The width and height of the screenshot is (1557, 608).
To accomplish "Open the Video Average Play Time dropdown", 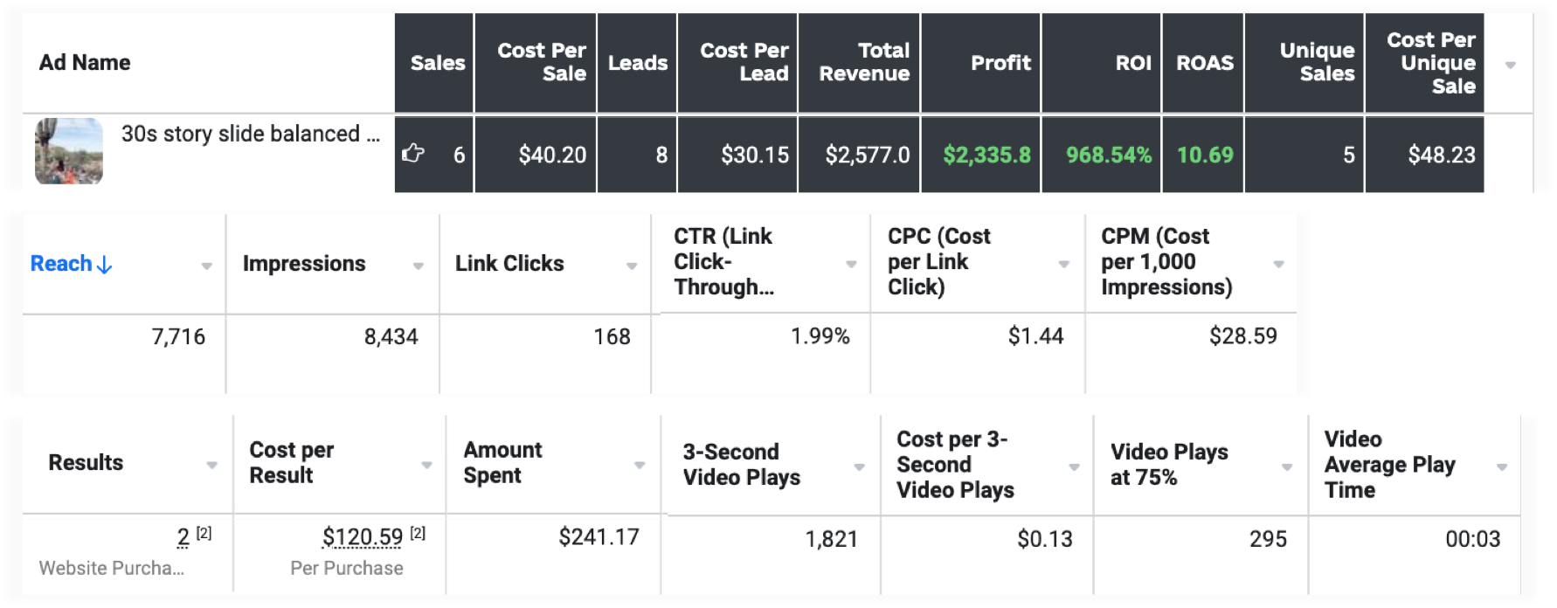I will pos(1502,466).
